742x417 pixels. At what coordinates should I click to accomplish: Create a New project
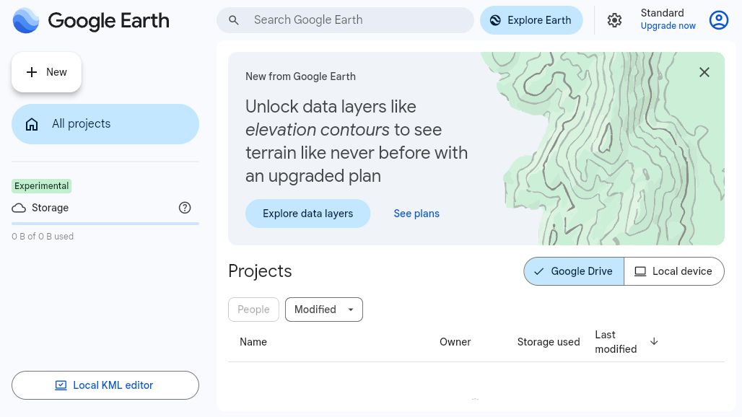click(46, 72)
